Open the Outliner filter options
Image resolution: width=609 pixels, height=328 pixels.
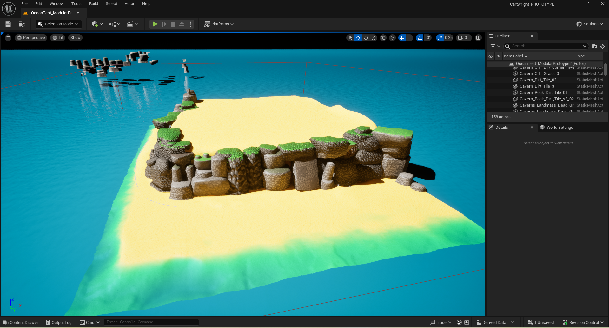495,46
